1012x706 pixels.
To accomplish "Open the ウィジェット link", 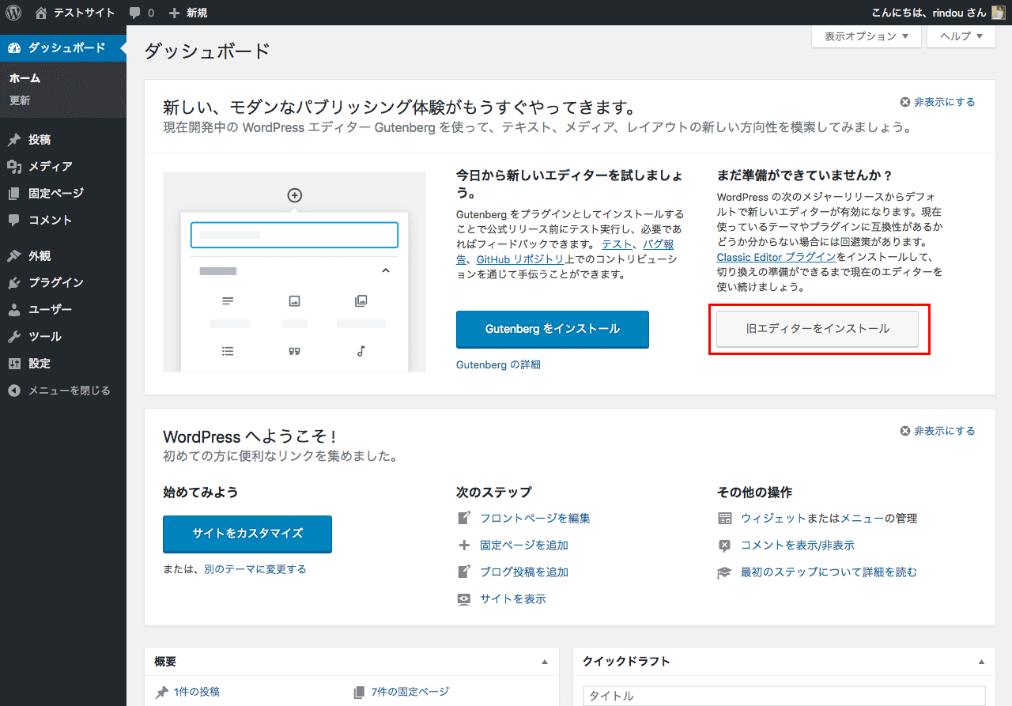I will click(x=773, y=519).
